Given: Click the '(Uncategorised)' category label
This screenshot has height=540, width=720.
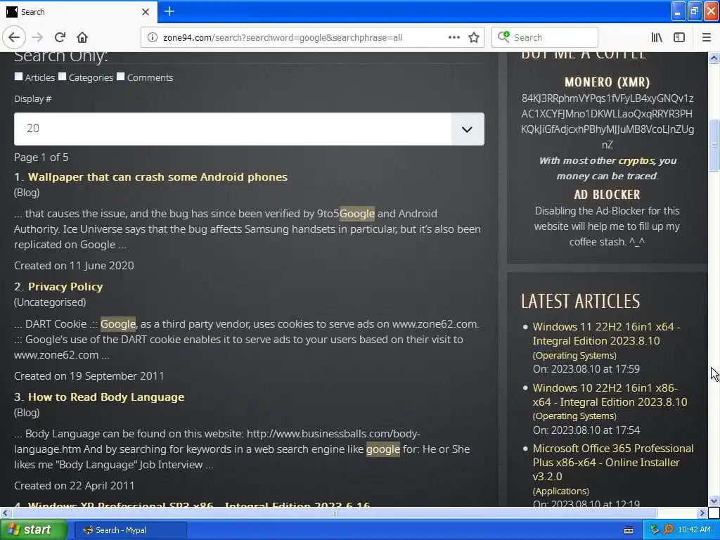Looking at the screenshot, I should (50, 302).
